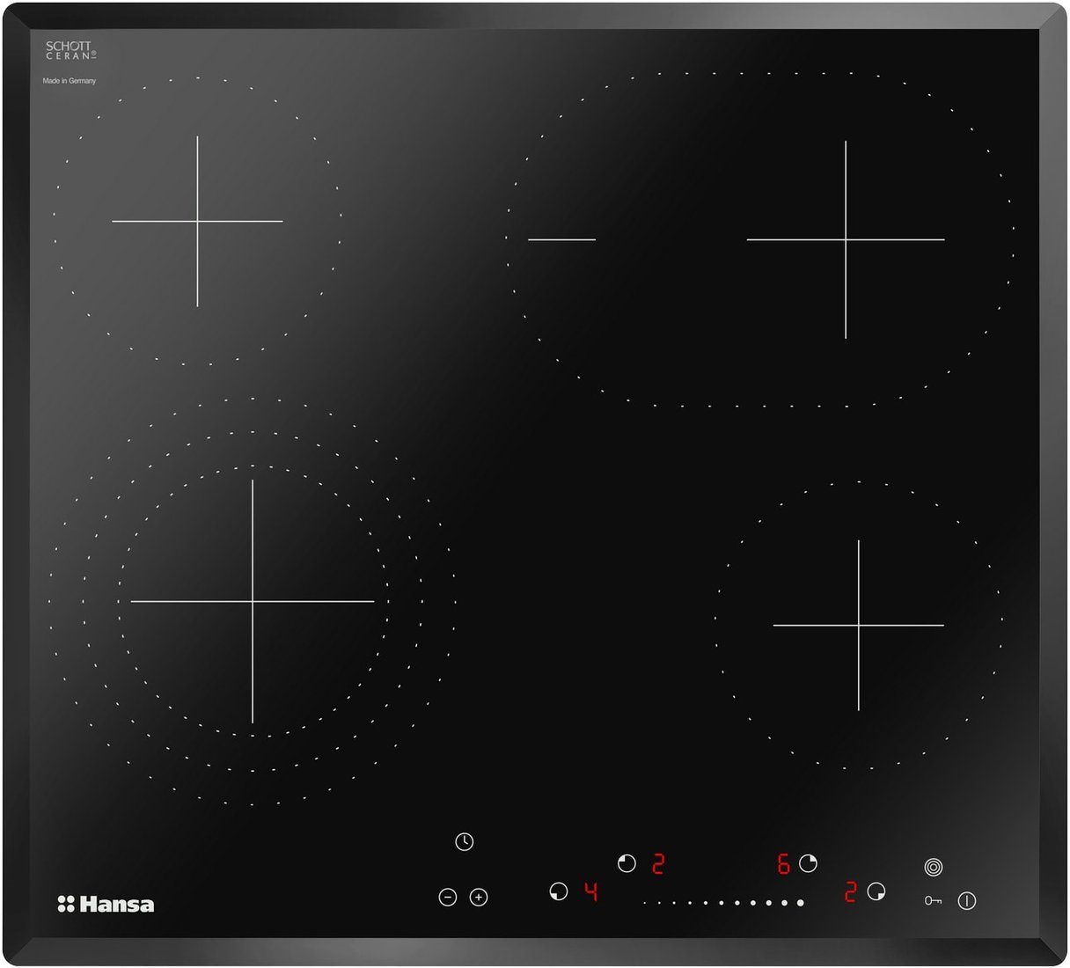Click the front-left triple-ring burner center cross
1070x968 pixels.
click(253, 601)
